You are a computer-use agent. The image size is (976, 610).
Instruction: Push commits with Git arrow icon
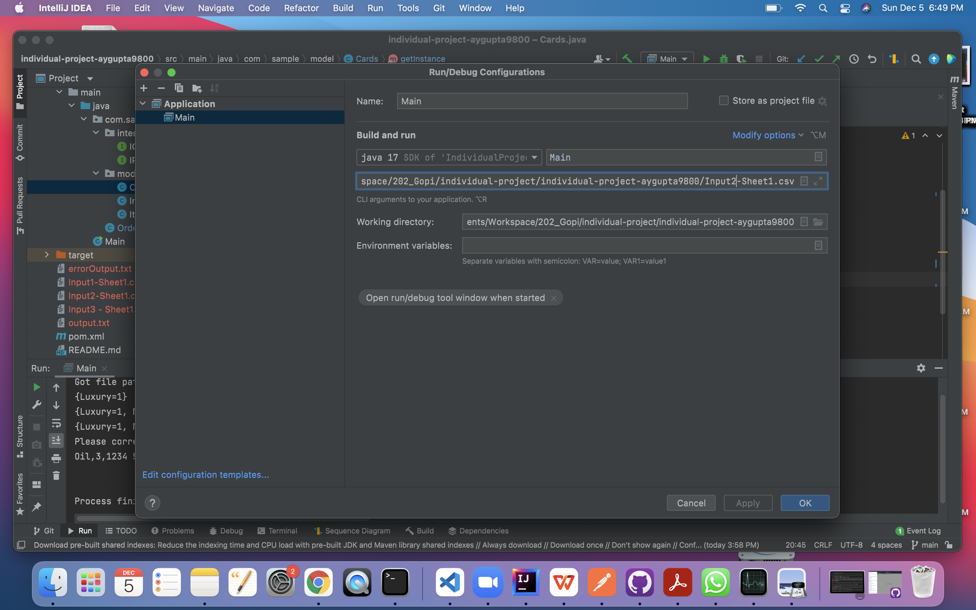coord(836,59)
